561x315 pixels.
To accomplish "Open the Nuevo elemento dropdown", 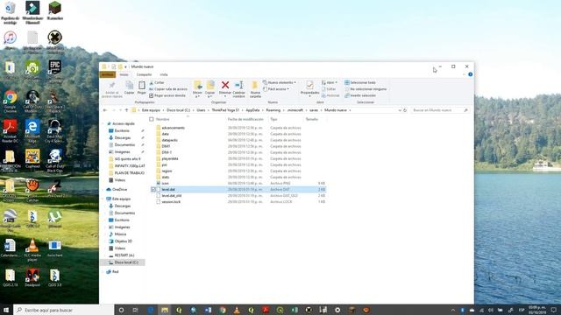I will pyautogui.click(x=280, y=82).
